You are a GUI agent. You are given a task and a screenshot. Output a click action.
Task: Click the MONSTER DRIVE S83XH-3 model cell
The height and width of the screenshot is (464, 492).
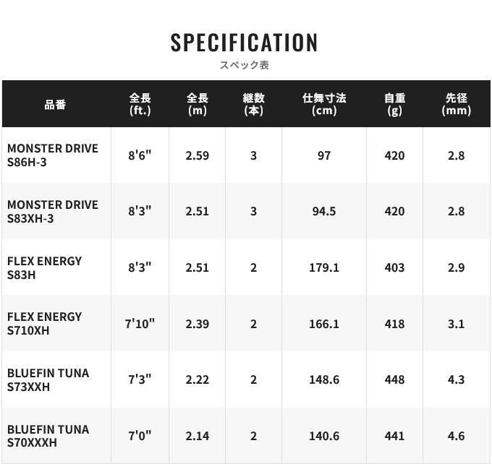click(x=53, y=211)
